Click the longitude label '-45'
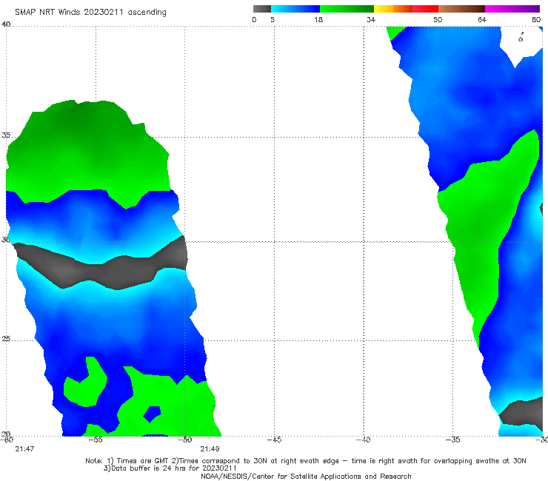The image size is (548, 481). (274, 440)
